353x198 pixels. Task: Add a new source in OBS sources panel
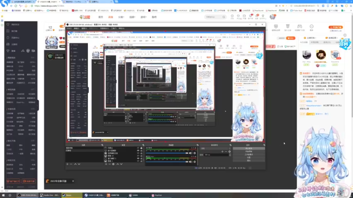(x=106, y=164)
